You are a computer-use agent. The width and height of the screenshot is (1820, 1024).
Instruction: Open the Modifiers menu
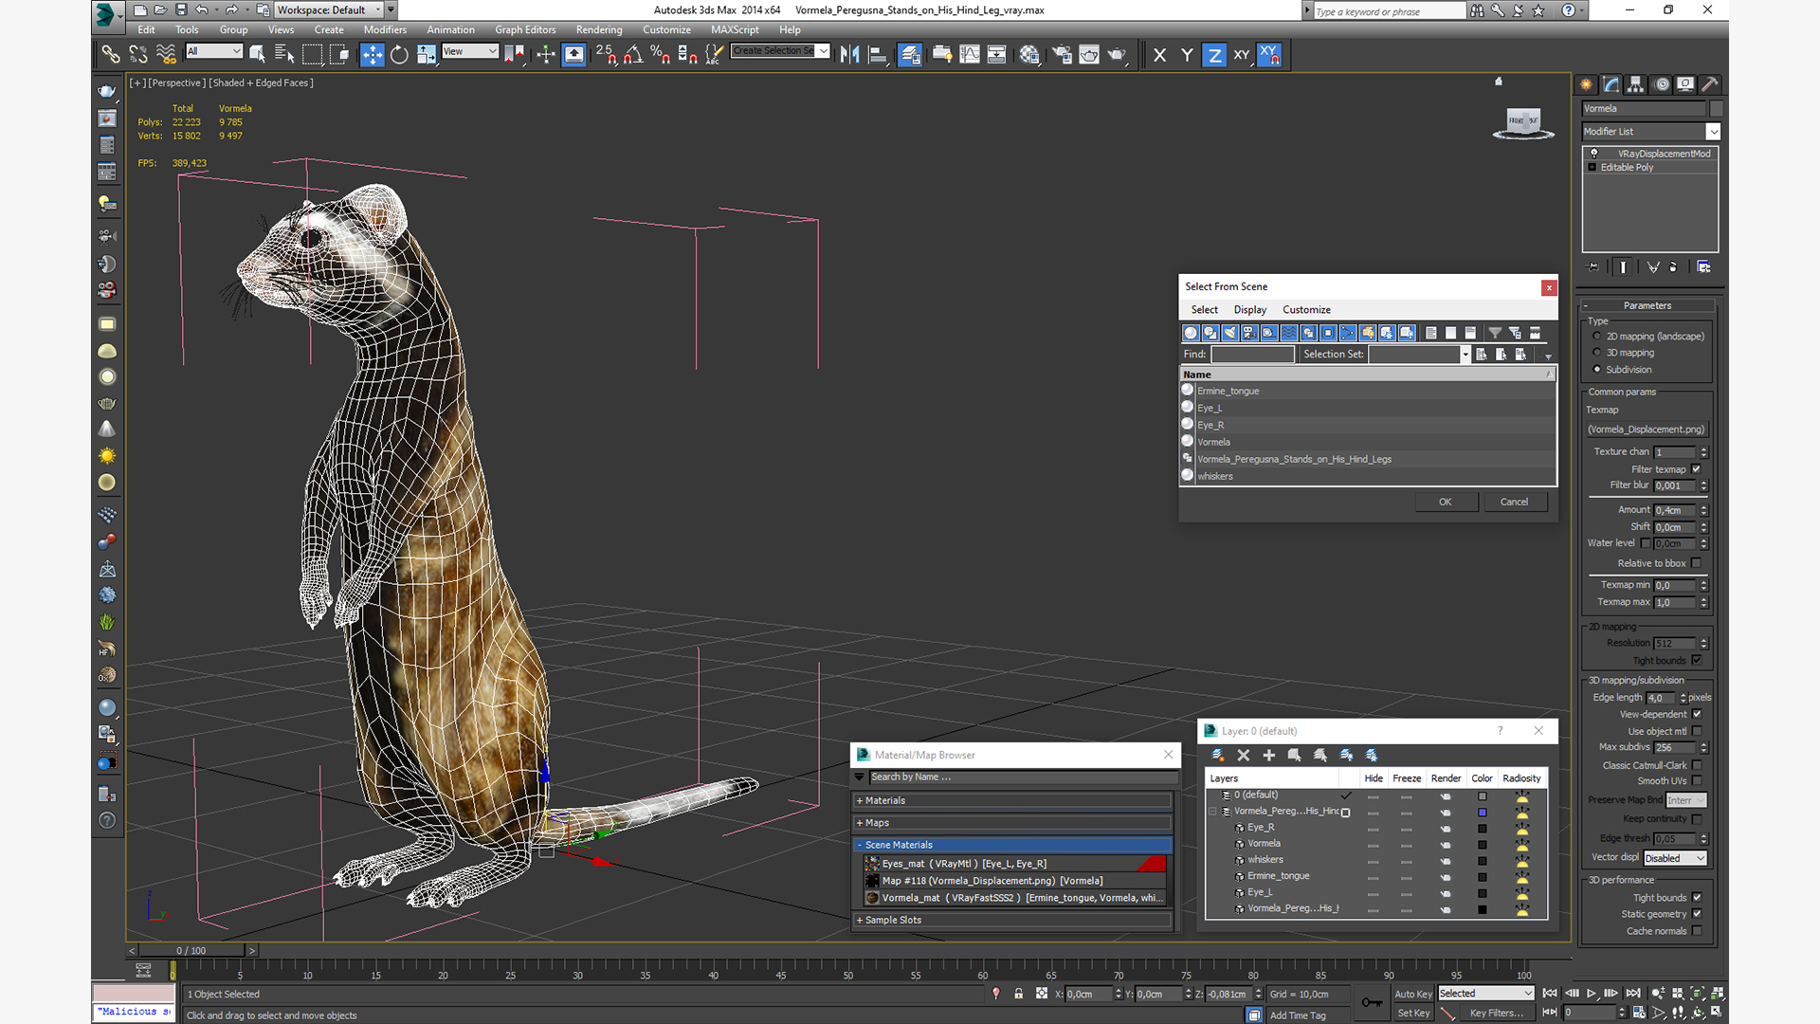(x=385, y=29)
